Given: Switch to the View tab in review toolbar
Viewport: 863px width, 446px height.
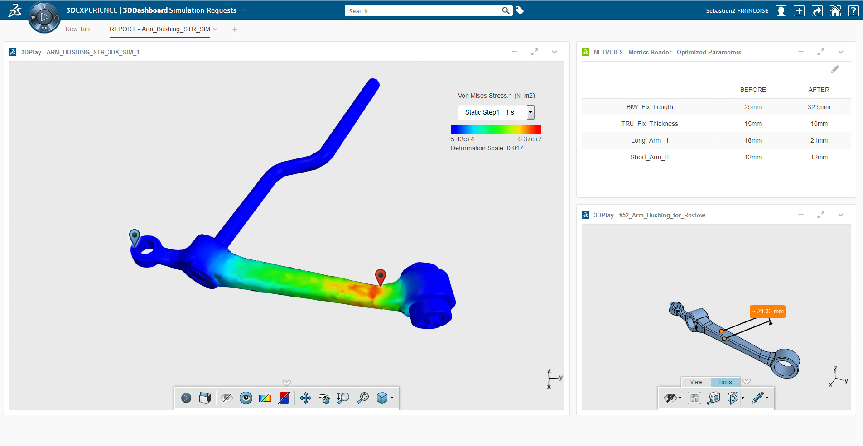Looking at the screenshot, I should (x=696, y=382).
